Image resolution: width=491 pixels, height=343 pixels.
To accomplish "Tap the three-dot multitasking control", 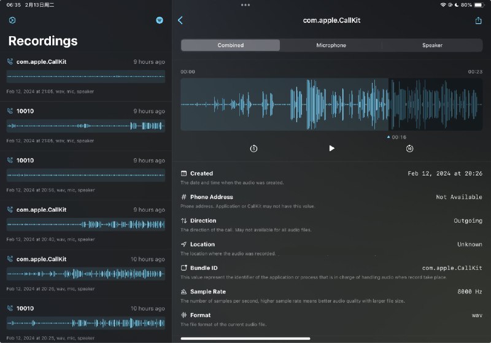I will (245, 5).
